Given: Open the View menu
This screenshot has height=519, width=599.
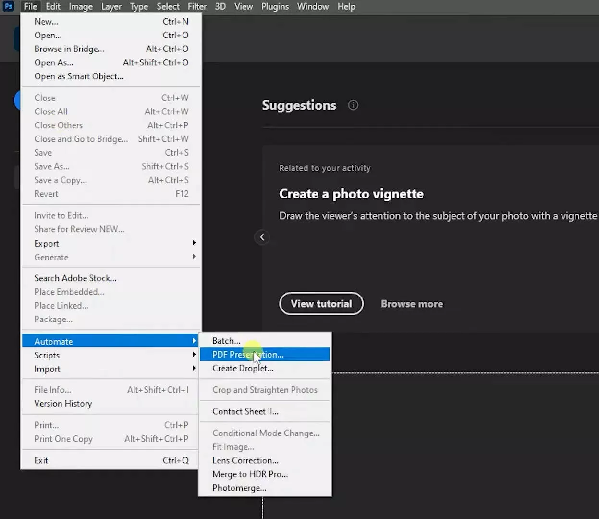Looking at the screenshot, I should click(x=244, y=6).
